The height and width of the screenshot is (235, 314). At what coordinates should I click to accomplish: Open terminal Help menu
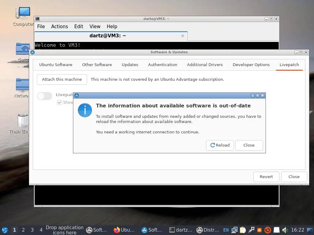tap(112, 26)
